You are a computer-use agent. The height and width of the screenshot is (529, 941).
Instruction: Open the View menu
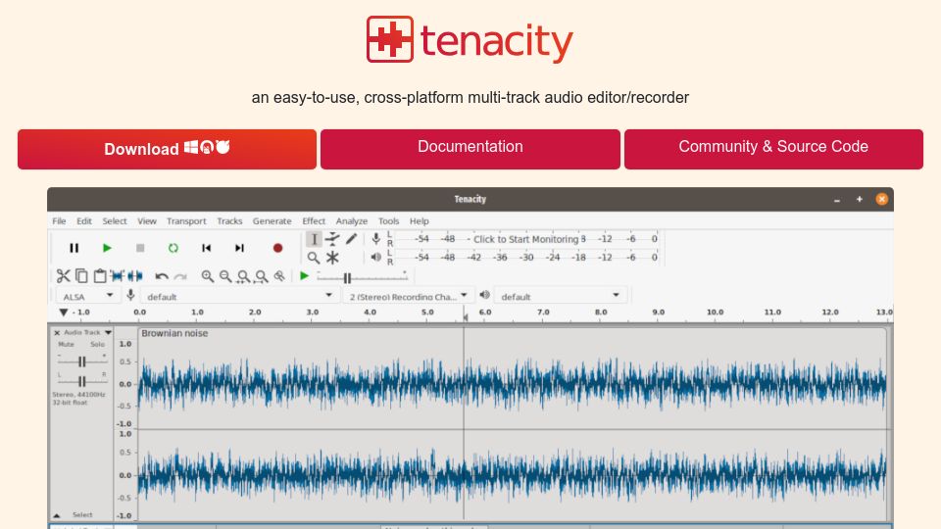[x=146, y=220]
